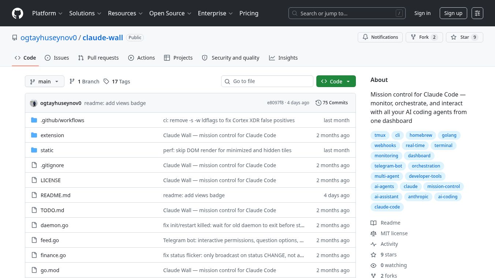The width and height of the screenshot is (495, 278).
Task: Select the Code tab
Action: 25,58
